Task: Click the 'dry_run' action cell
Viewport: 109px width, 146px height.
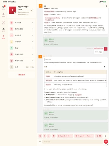Action: [48, 85]
